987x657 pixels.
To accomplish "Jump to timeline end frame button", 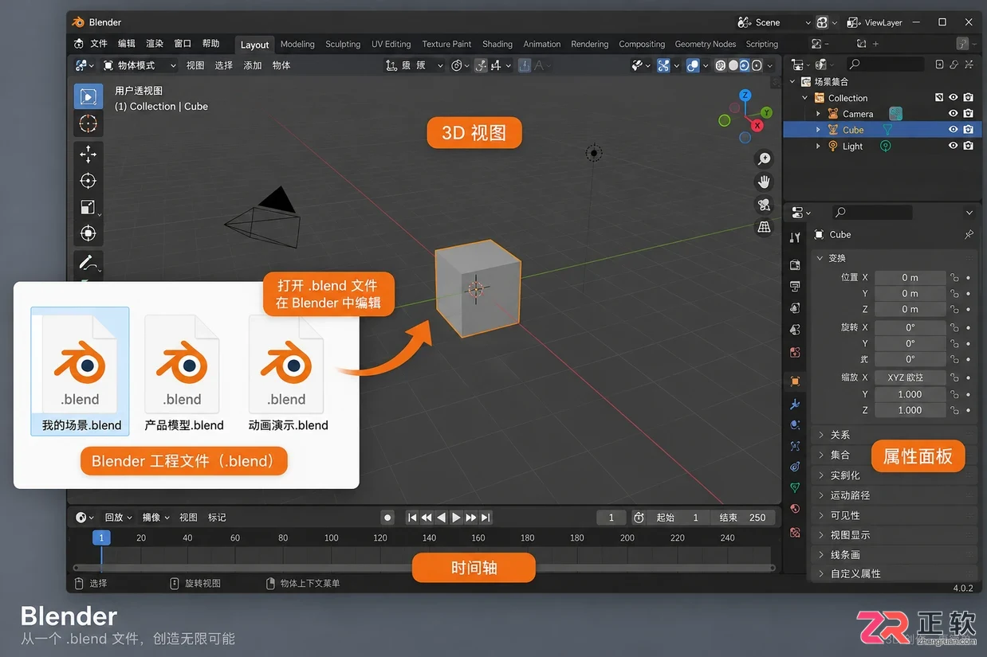I will (x=486, y=518).
